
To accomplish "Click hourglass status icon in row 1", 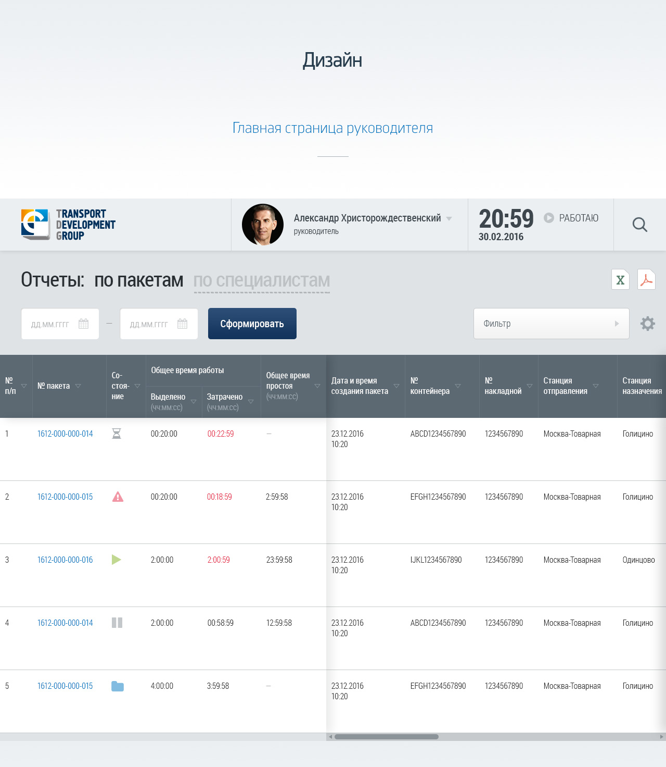I will [x=117, y=434].
